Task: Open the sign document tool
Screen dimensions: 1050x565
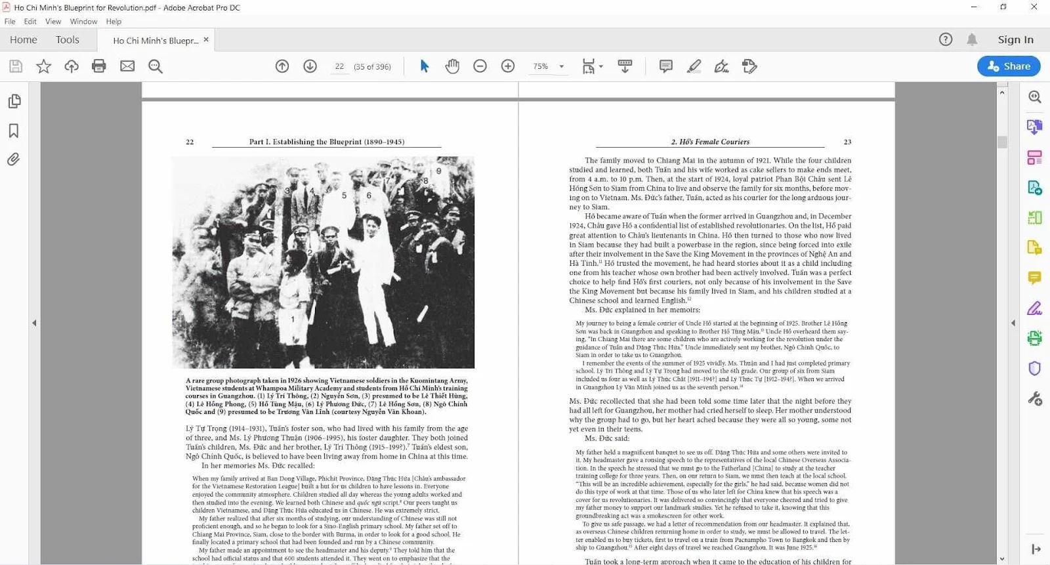Action: [x=722, y=66]
